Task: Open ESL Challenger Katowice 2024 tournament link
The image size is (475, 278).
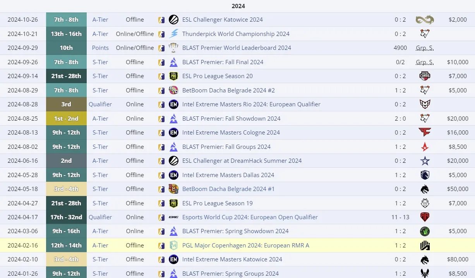Action: [x=223, y=20]
